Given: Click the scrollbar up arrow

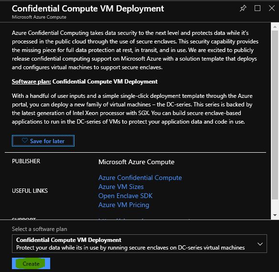Looking at the screenshot, I should coord(275,27).
